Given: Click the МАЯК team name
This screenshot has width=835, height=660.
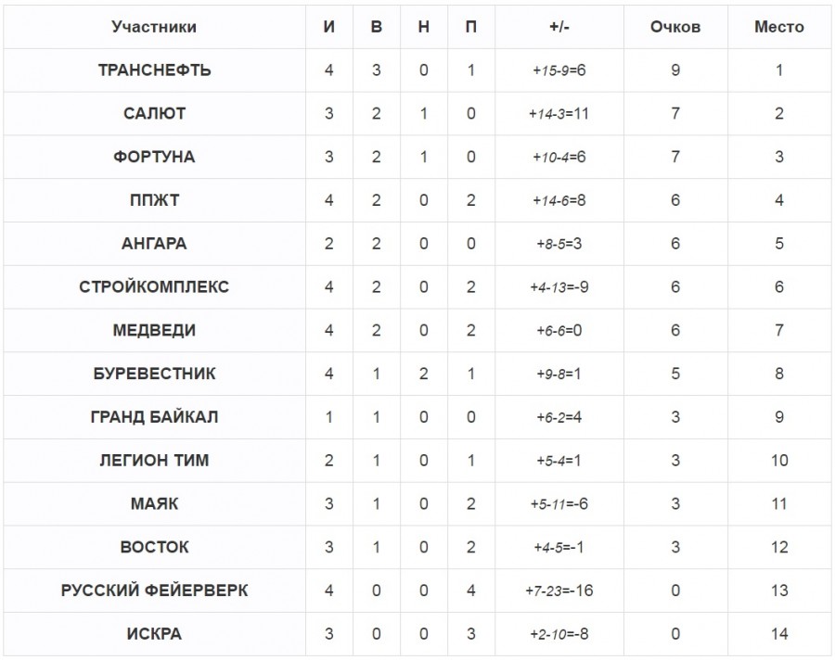Looking at the screenshot, I should 154,504.
